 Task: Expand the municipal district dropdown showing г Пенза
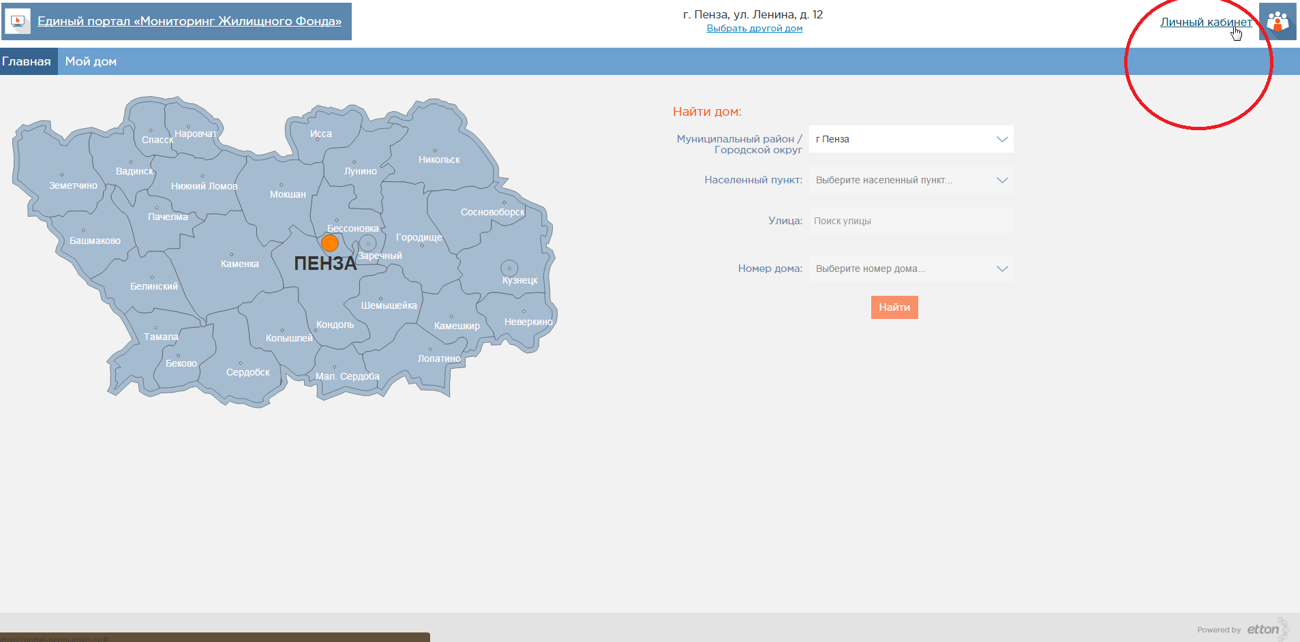coord(911,139)
